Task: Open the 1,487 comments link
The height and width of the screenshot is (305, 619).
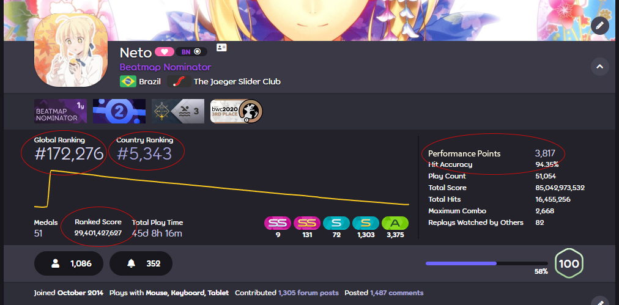Action: [397, 293]
